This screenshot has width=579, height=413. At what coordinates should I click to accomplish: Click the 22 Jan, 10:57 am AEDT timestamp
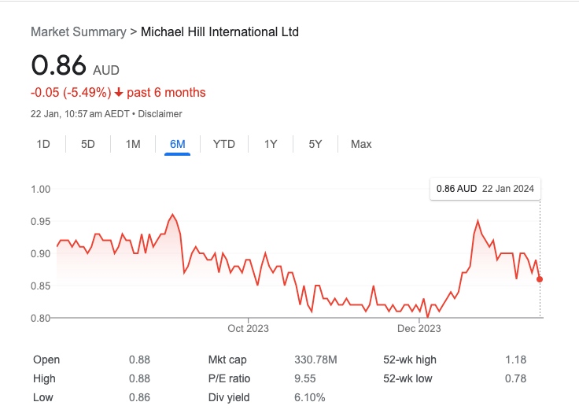point(80,114)
